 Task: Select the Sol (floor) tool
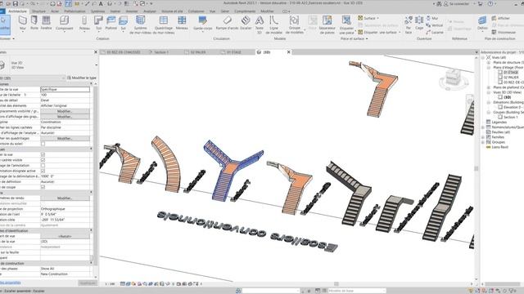123,24
